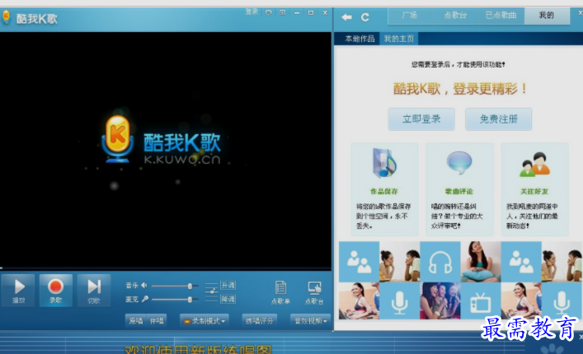Go back with the left arrow

[346, 17]
